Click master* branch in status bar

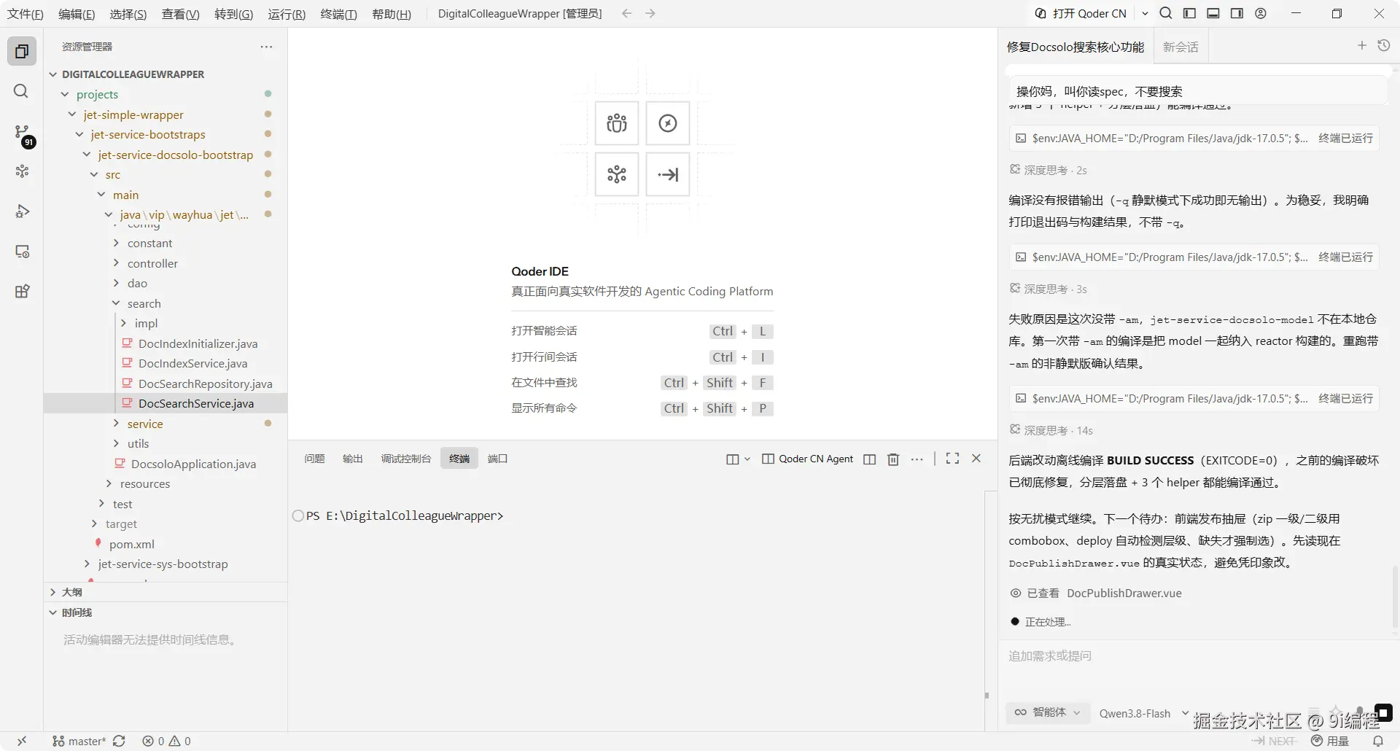point(79,741)
